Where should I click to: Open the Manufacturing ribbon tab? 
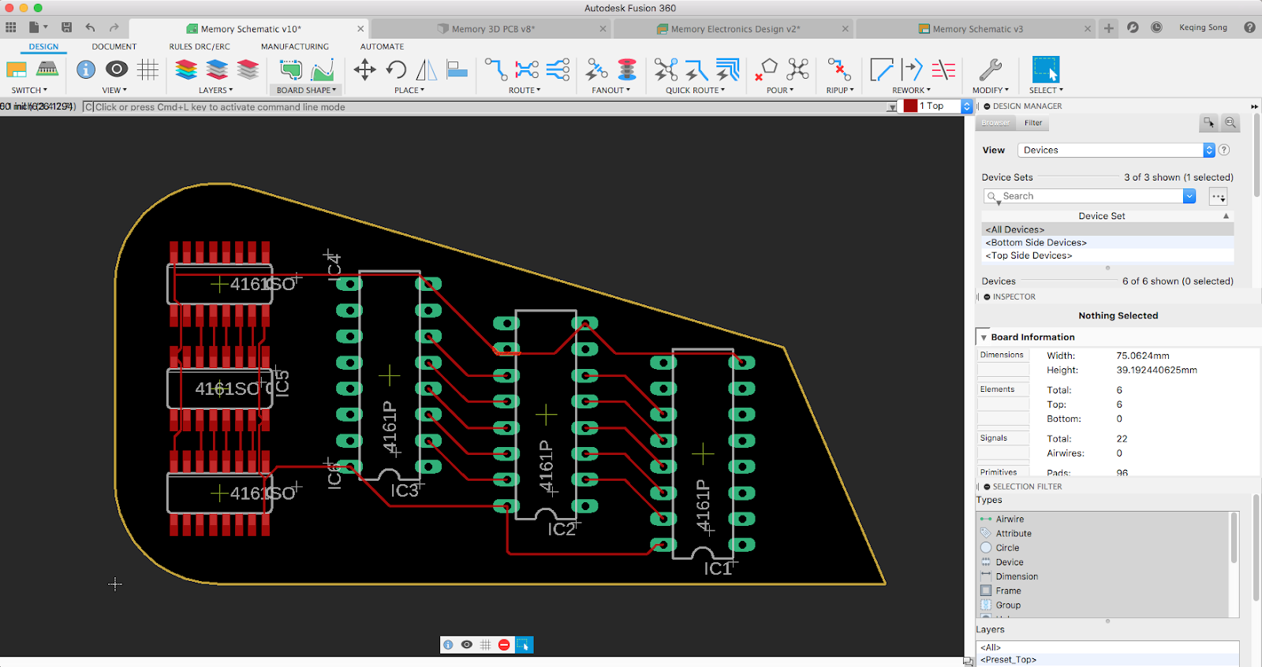pyautogui.click(x=294, y=47)
